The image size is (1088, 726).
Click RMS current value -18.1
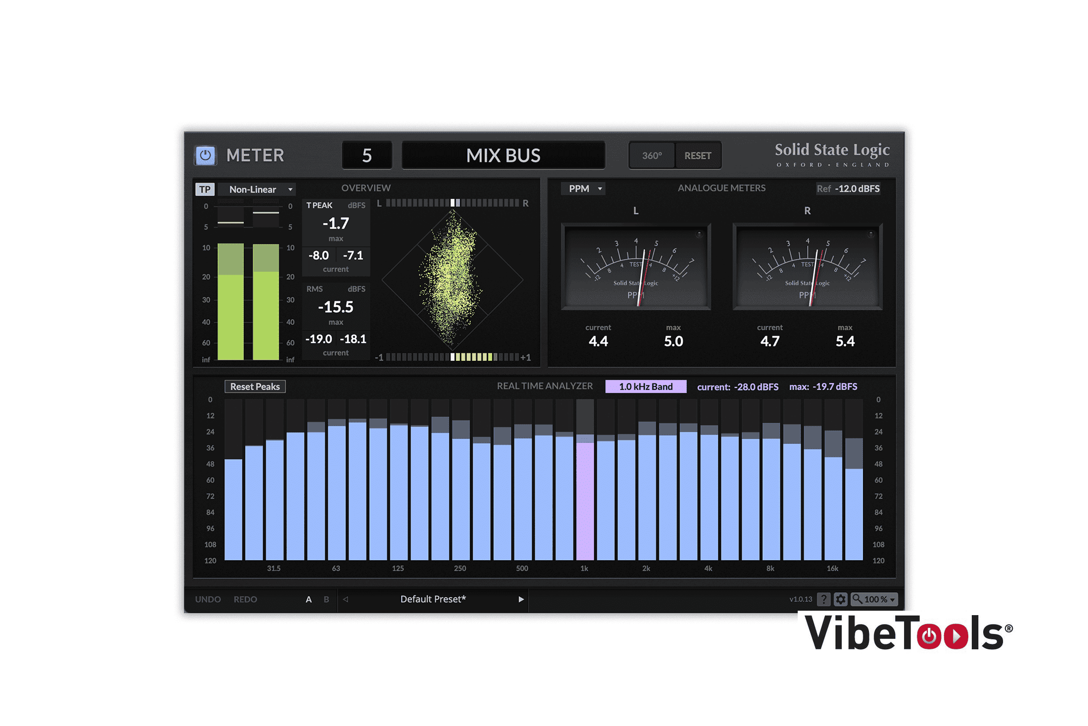point(353,339)
